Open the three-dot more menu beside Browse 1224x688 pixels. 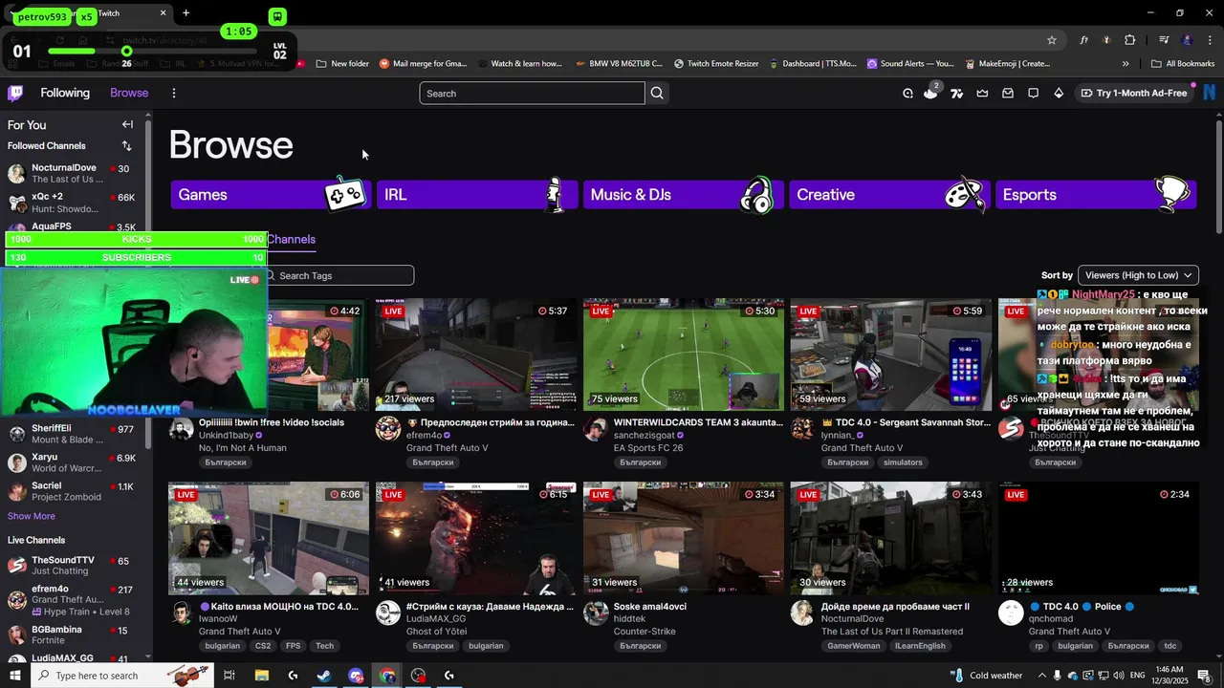[173, 93]
